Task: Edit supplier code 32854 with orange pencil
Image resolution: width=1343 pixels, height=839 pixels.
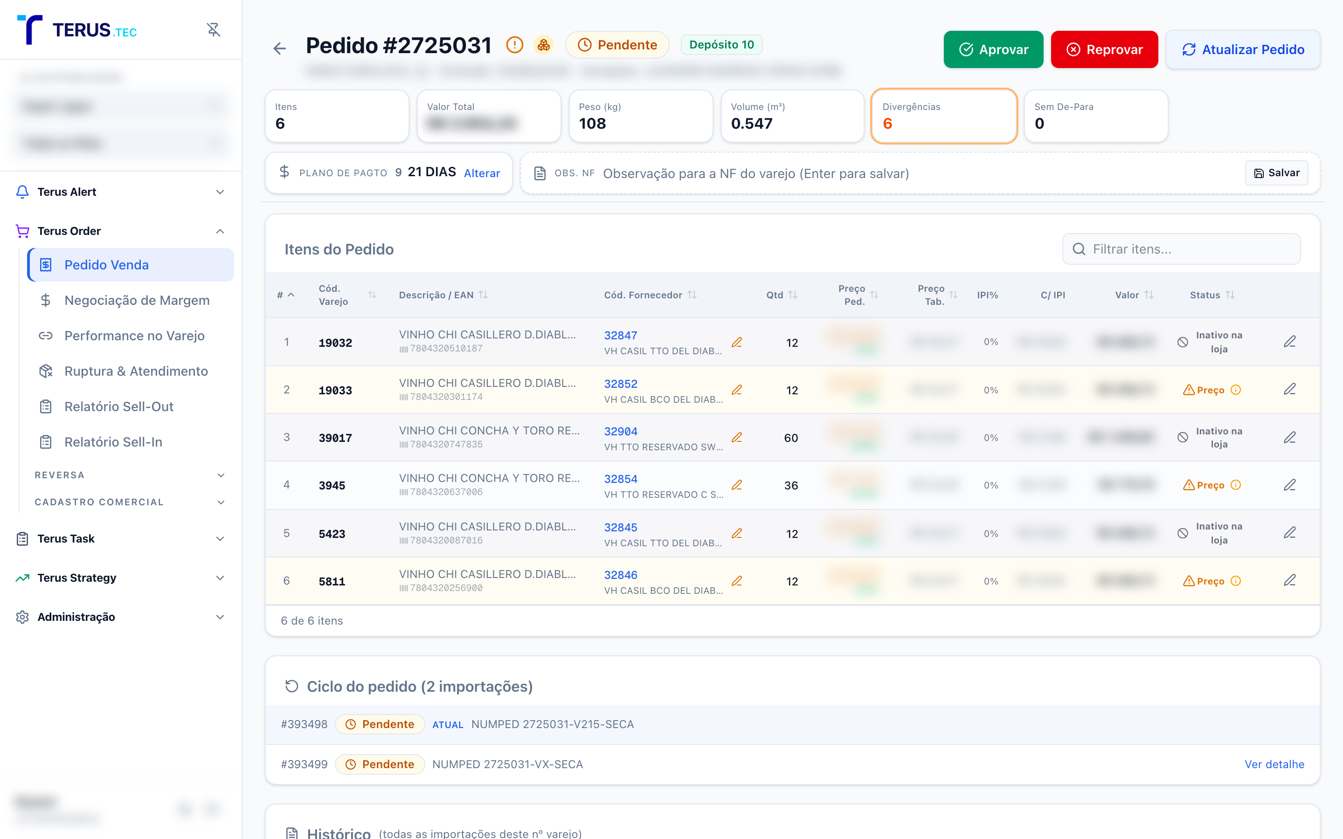Action: pyautogui.click(x=737, y=486)
